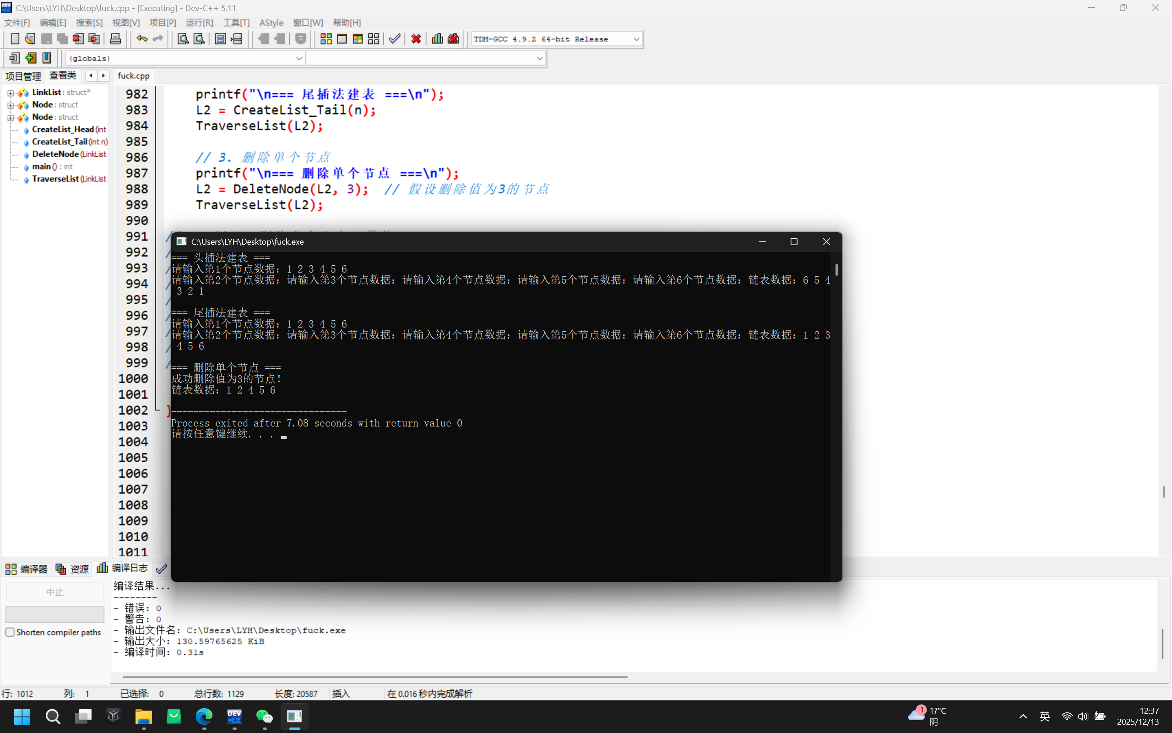Click the stop execution red X icon

[x=416, y=39]
